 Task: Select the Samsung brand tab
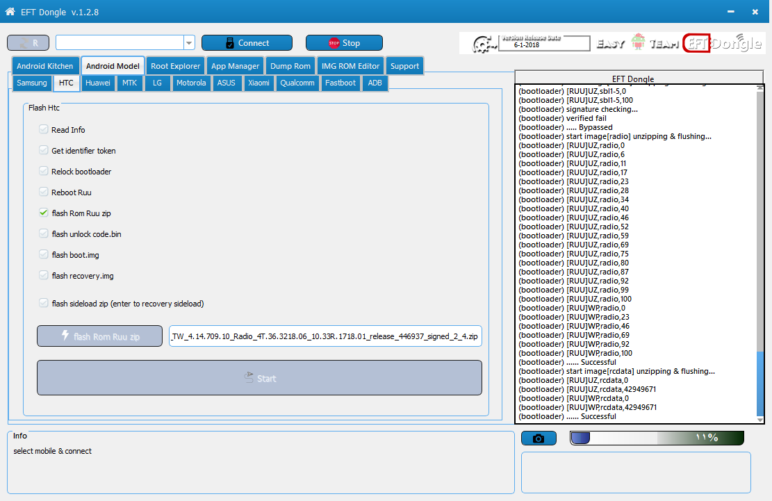[32, 83]
